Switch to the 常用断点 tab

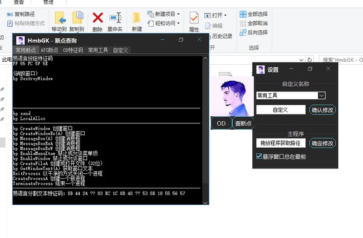(25, 50)
